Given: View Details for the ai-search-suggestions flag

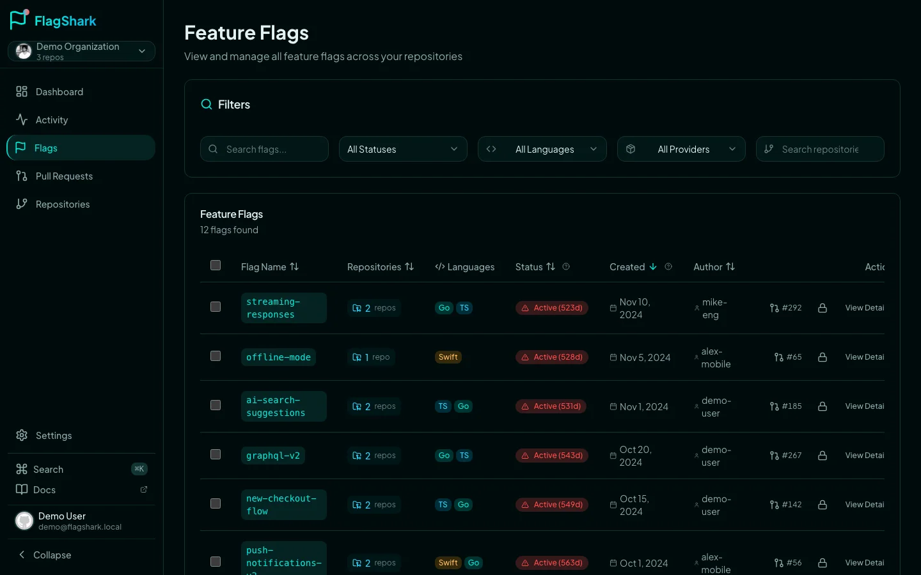Looking at the screenshot, I should [865, 406].
